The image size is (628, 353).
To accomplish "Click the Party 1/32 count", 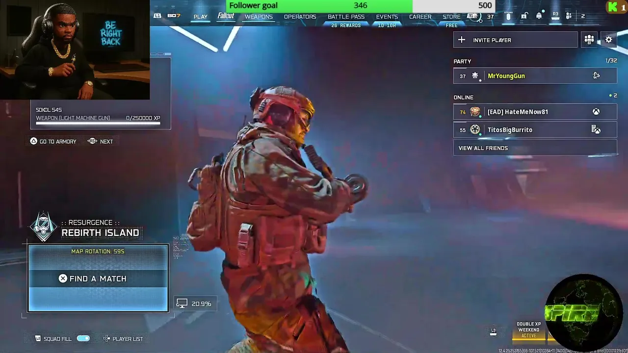I will (x=611, y=61).
